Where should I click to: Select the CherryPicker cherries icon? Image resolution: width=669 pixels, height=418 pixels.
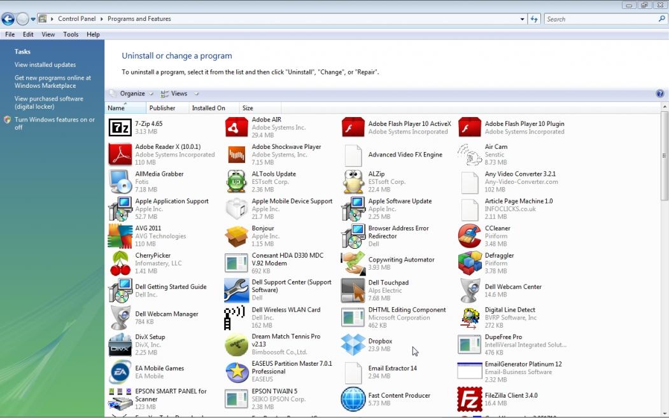coord(120,263)
